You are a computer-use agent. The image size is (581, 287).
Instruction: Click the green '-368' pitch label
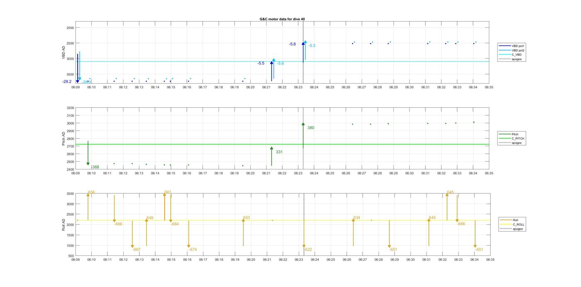pyautogui.click(x=95, y=167)
